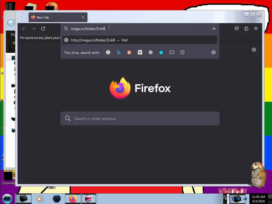This screenshot has width=272, height=204.
Task: Open the Windows Start orb
Action: point(7,199)
